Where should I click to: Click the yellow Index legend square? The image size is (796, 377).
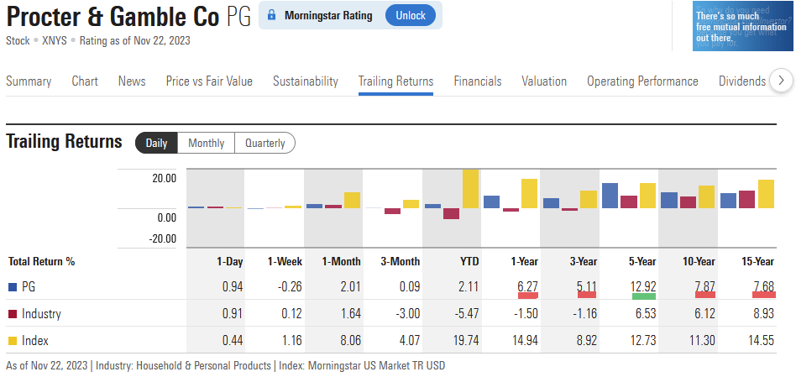13,341
